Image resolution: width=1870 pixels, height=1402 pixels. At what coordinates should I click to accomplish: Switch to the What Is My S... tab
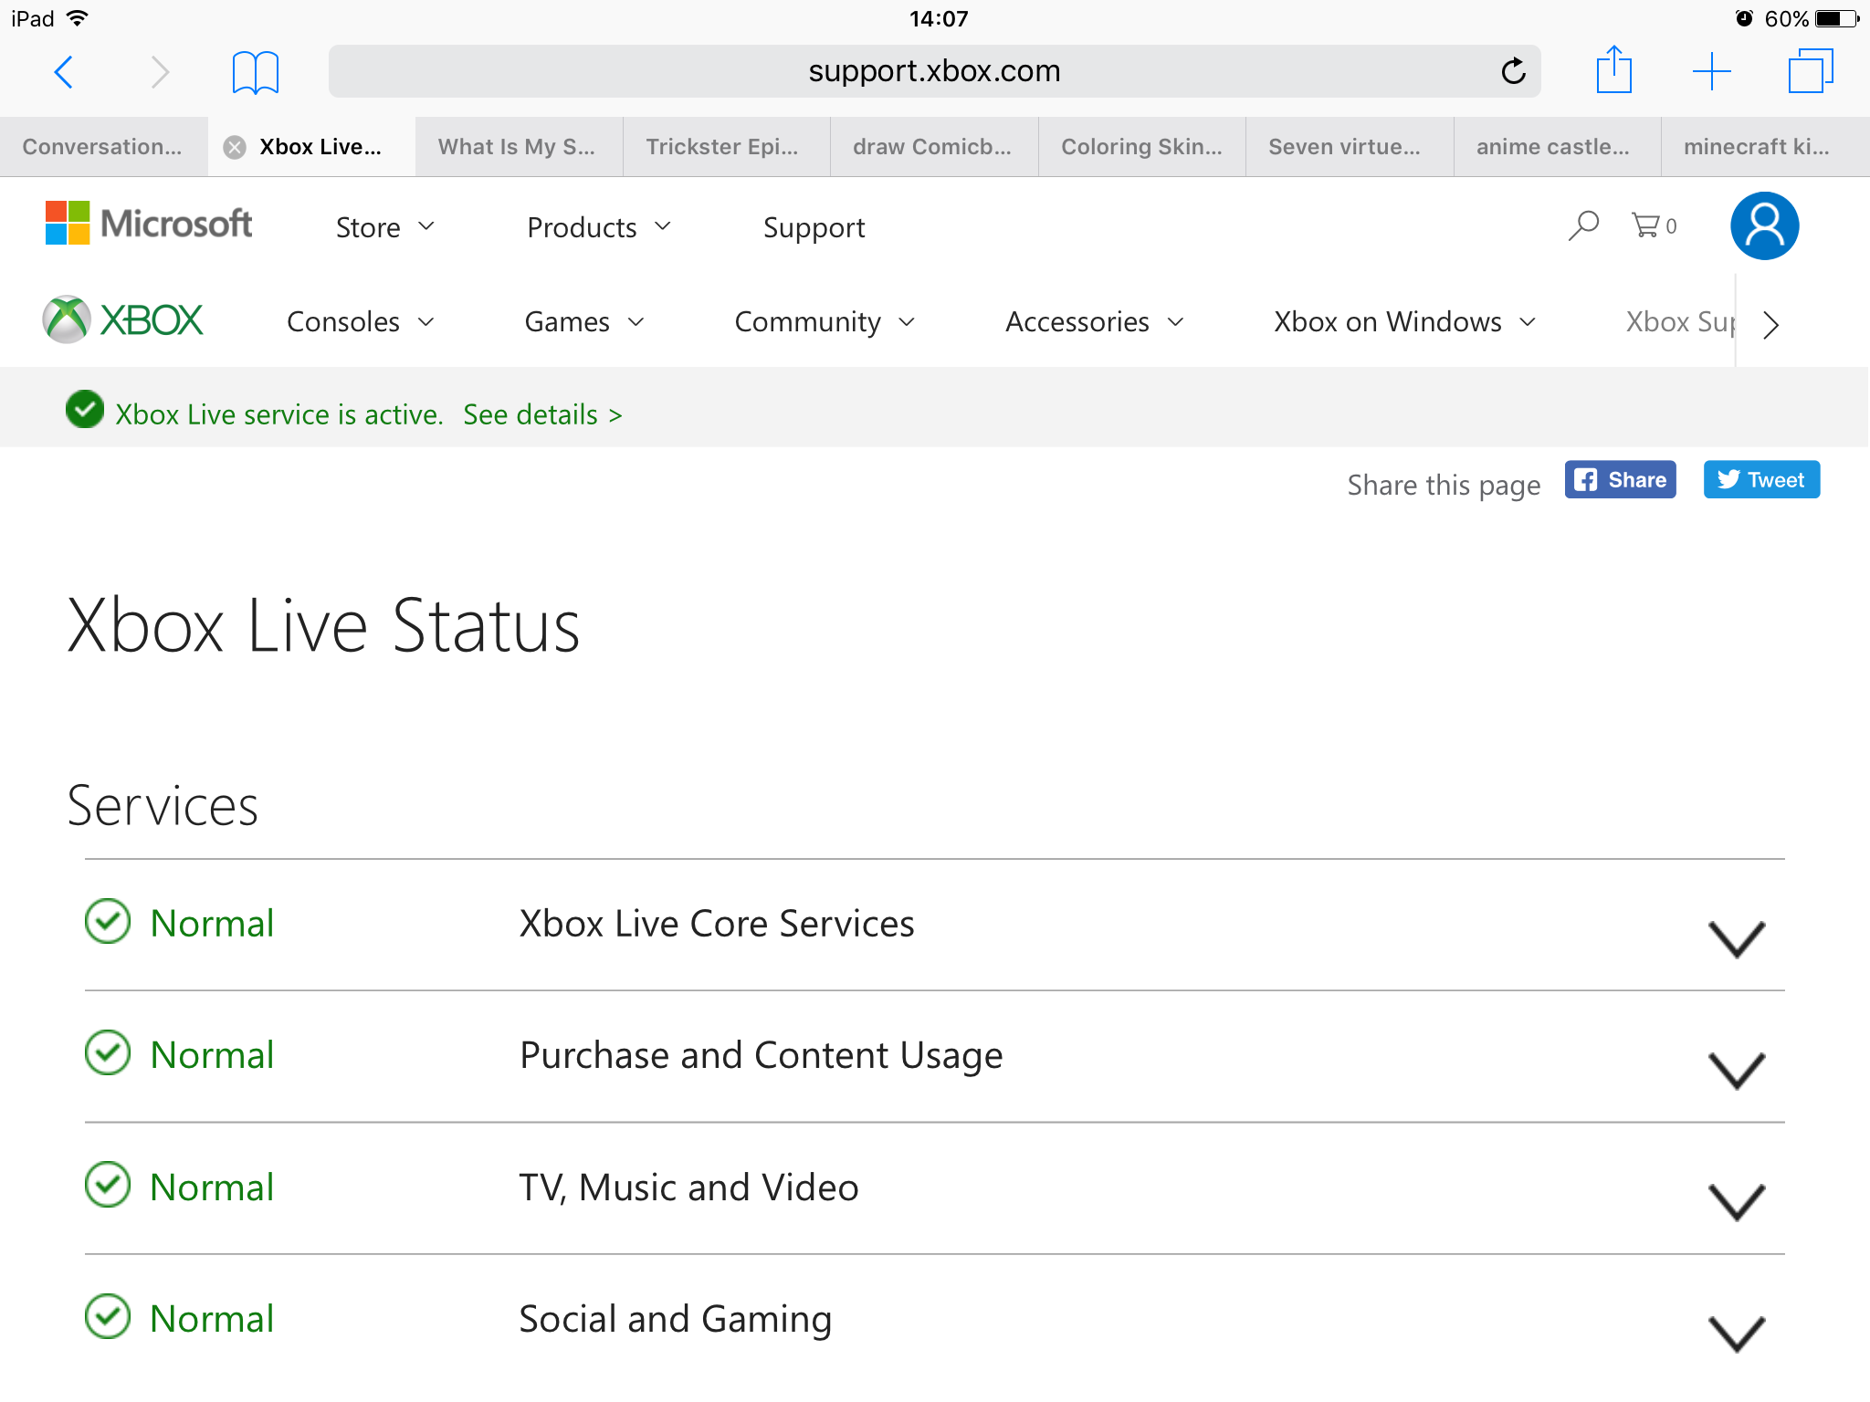[x=519, y=147]
